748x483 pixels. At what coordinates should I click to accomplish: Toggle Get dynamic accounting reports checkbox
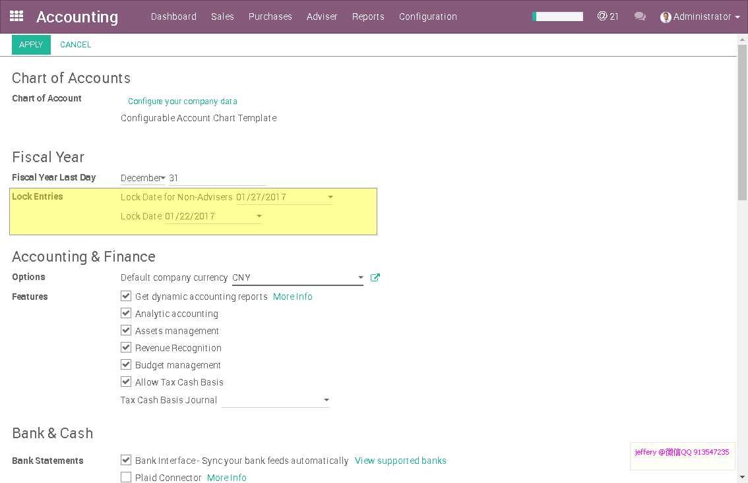coord(126,296)
